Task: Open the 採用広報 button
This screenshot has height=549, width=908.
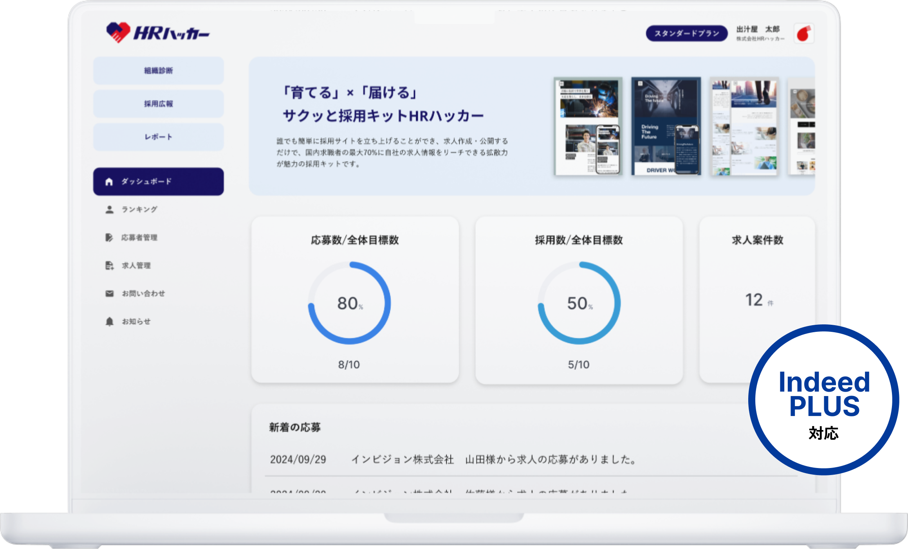Action: tap(159, 104)
